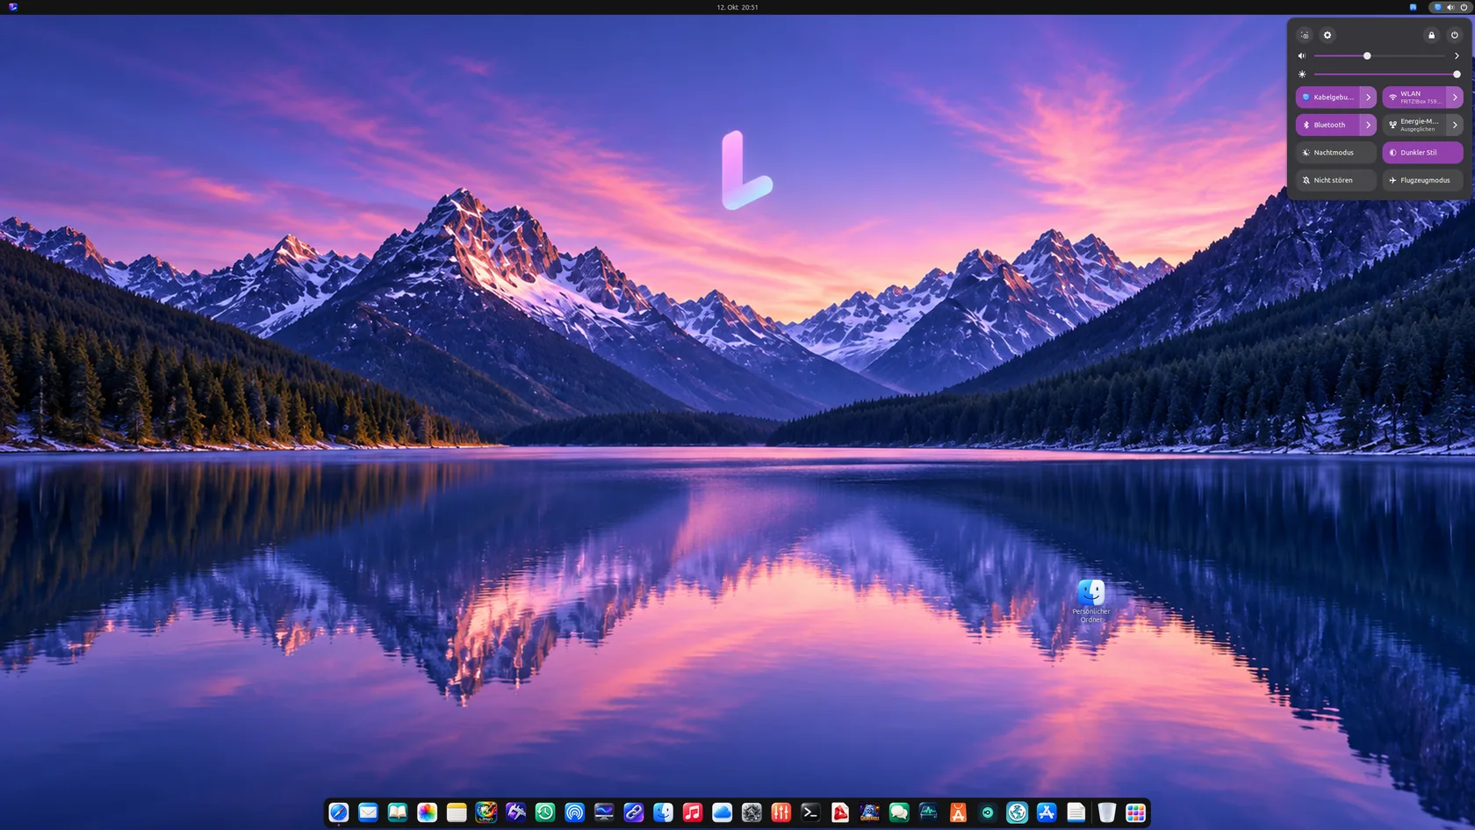Open Settings gear in quick settings panel
This screenshot has height=830, width=1475.
(x=1327, y=35)
